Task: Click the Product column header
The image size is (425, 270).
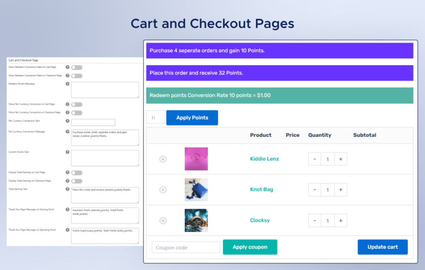Action: pyautogui.click(x=261, y=135)
